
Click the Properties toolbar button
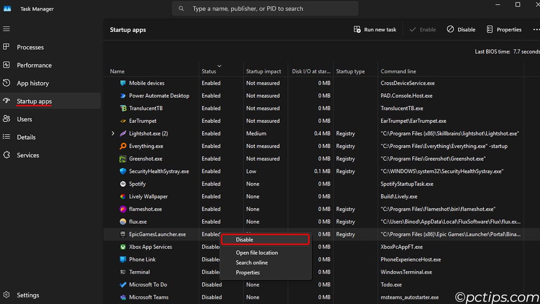coord(504,29)
